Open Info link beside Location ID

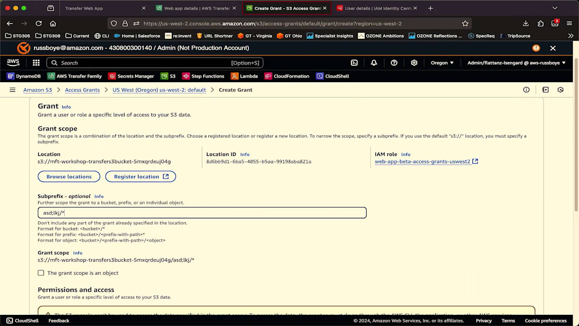(245, 155)
